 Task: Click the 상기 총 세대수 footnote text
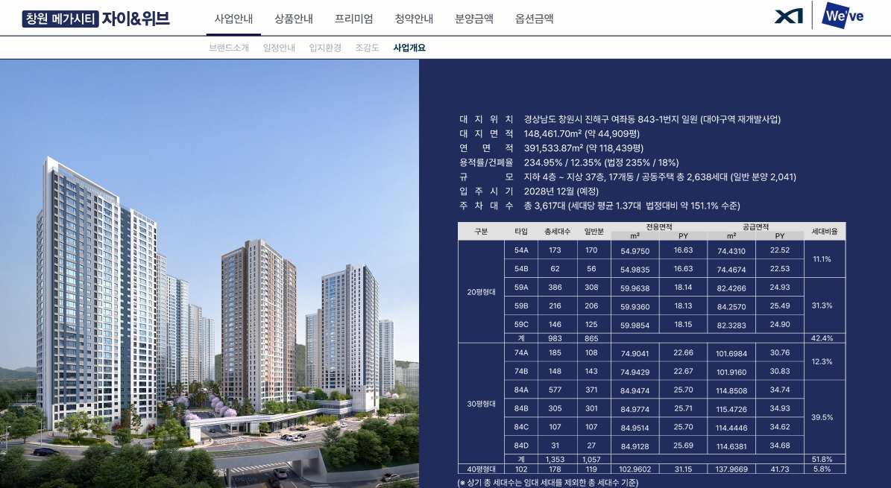(x=548, y=482)
